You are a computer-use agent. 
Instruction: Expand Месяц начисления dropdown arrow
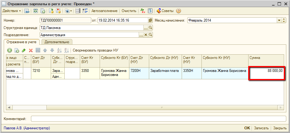click(x=279, y=21)
